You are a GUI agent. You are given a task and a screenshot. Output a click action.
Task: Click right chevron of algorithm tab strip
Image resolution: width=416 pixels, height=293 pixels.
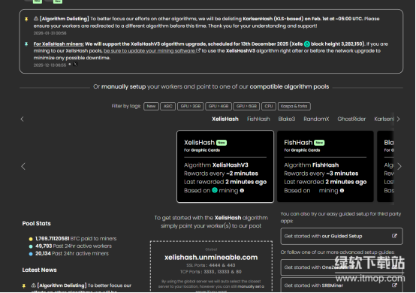[398, 119]
